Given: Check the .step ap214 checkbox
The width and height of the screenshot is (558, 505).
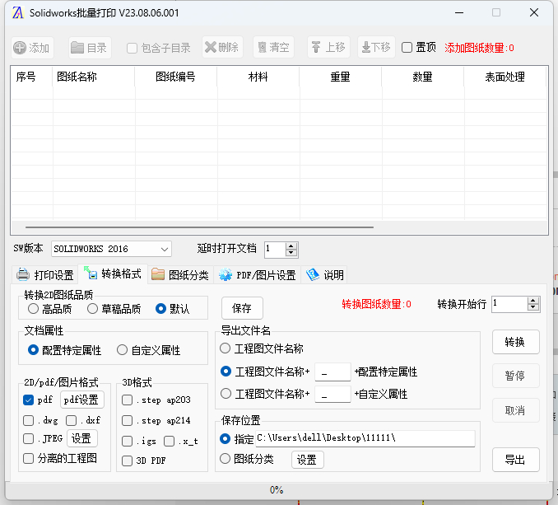Looking at the screenshot, I should pyautogui.click(x=127, y=421).
